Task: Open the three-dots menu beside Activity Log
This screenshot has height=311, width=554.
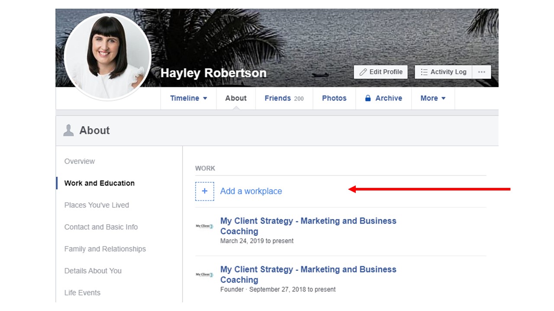Action: pyautogui.click(x=482, y=72)
